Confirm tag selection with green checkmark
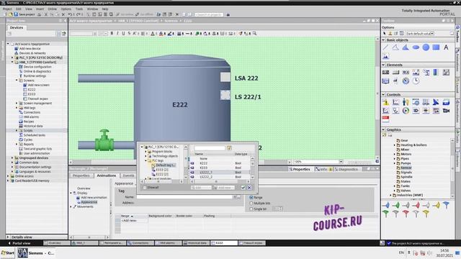 243,187
